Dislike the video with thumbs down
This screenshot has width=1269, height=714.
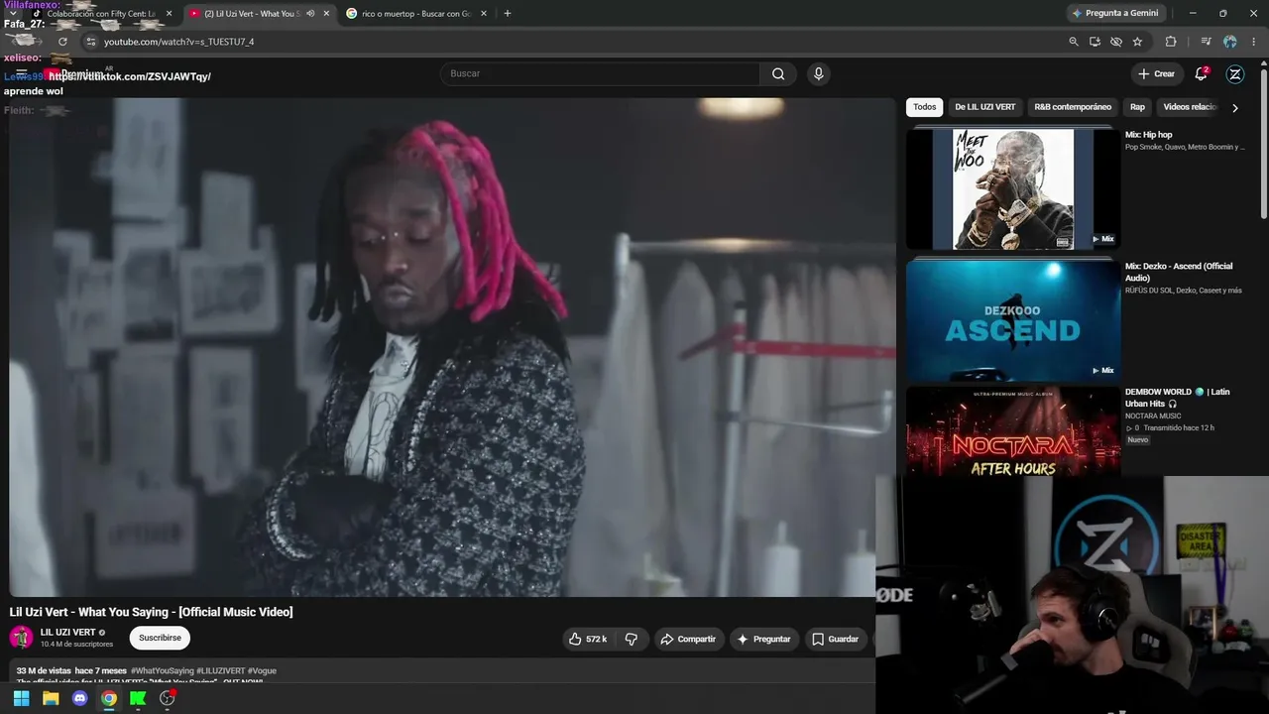pos(632,640)
